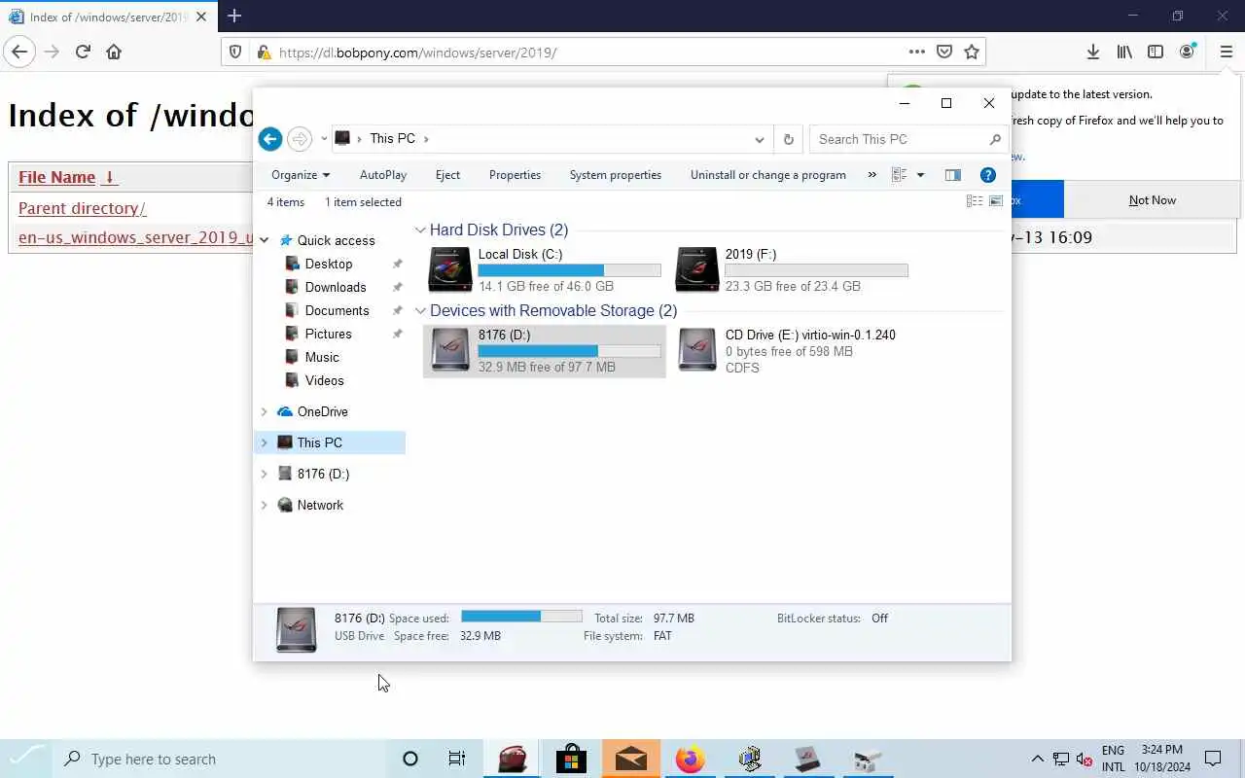Open the File Explorer help button
This screenshot has width=1245, height=778.
tap(987, 175)
